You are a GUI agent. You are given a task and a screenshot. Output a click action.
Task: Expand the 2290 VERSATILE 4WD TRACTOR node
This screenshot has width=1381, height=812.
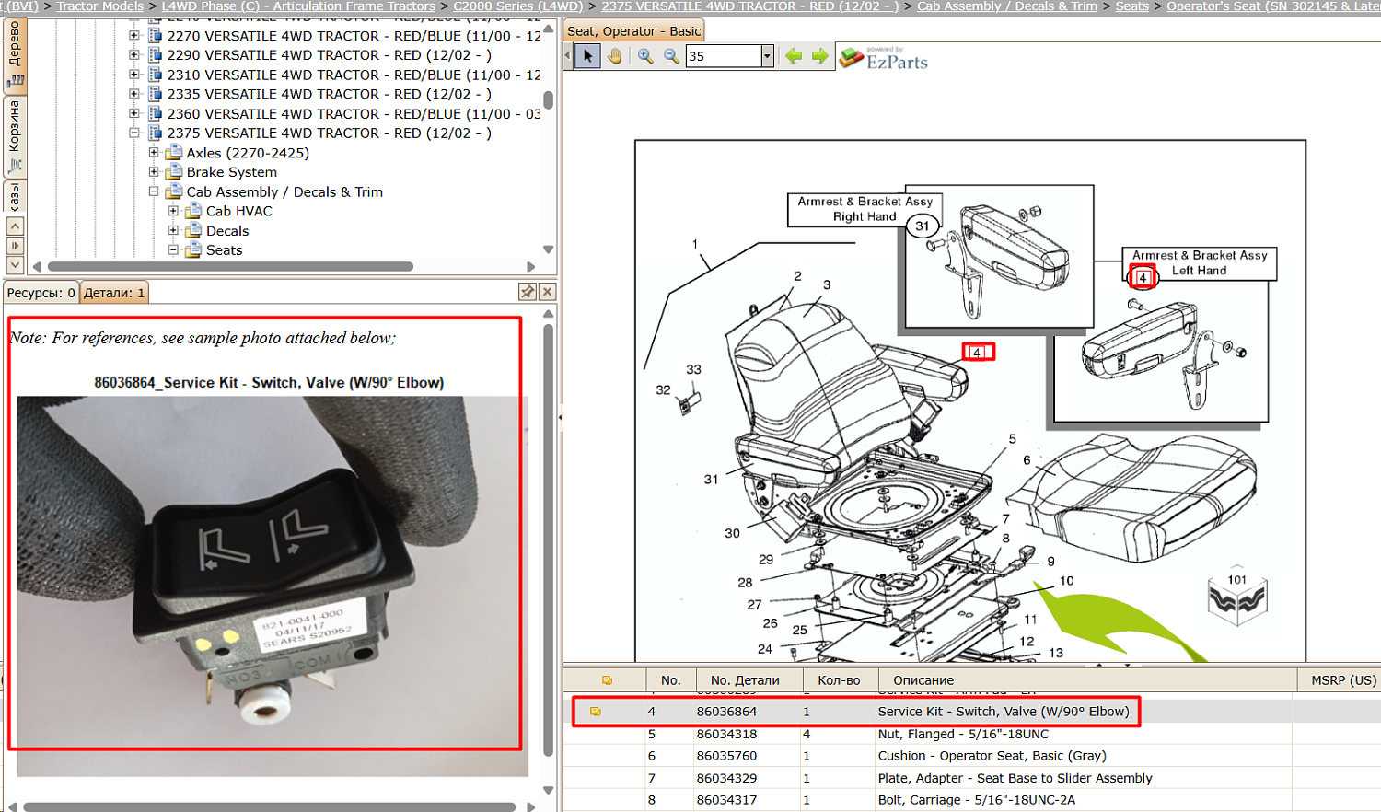coord(134,55)
